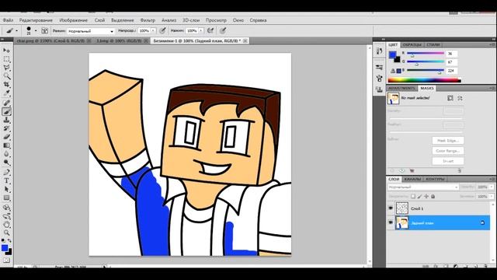This screenshot has width=497, height=280.
Task: Click the Color Range... button
Action: 448,151
